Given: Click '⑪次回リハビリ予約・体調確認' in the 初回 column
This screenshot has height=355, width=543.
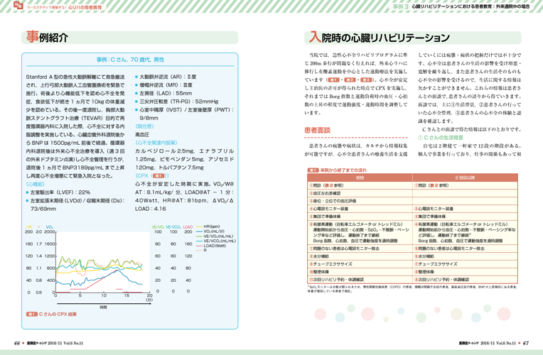Looking at the screenshot, I should tap(336, 280).
